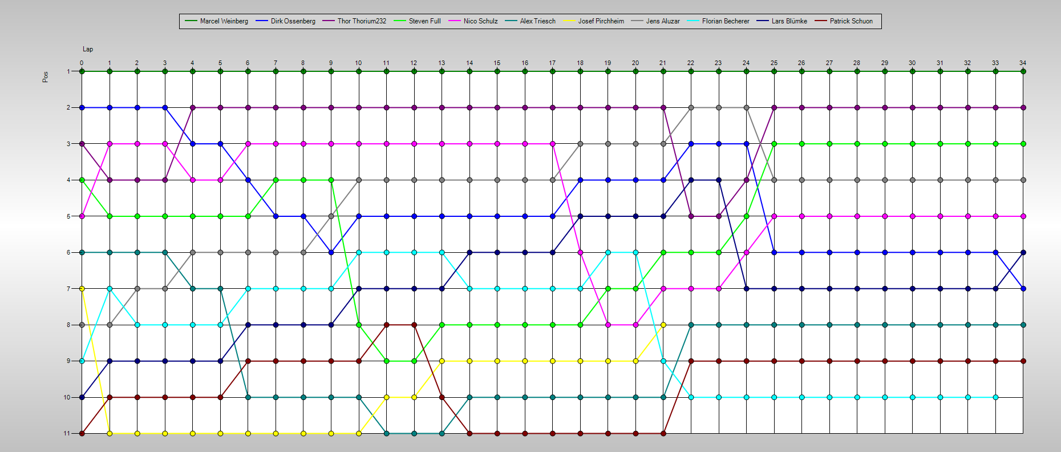1061x452 pixels.
Task: Click position label 1 on the left axis
Action: point(68,71)
